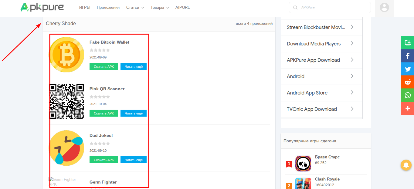Click chevron next to APKPure App Download

pos(352,60)
